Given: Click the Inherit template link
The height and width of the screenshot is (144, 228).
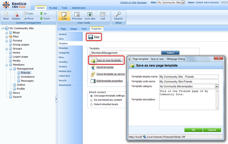Looking at the screenshot, I should click(105, 67).
